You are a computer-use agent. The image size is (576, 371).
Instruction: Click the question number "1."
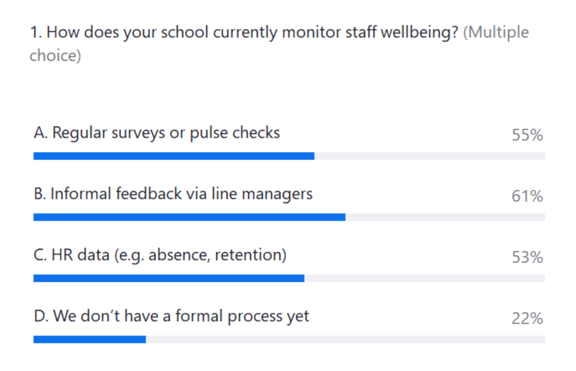[36, 33]
